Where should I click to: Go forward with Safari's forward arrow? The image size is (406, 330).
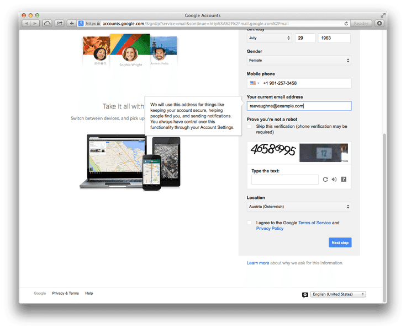coord(35,24)
